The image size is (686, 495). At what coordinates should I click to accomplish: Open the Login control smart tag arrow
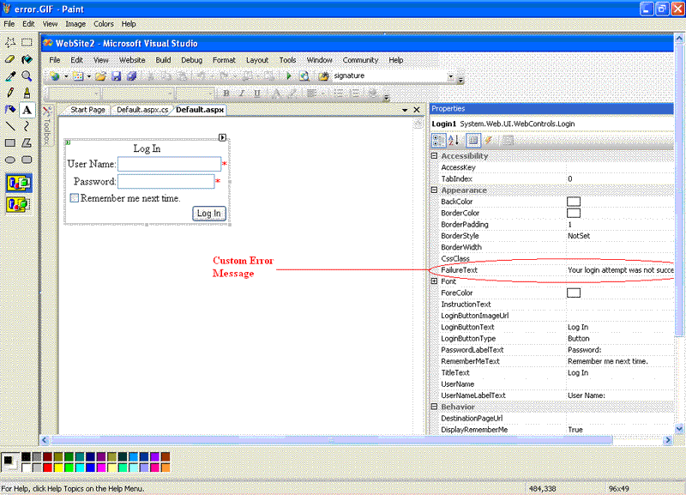(222, 137)
